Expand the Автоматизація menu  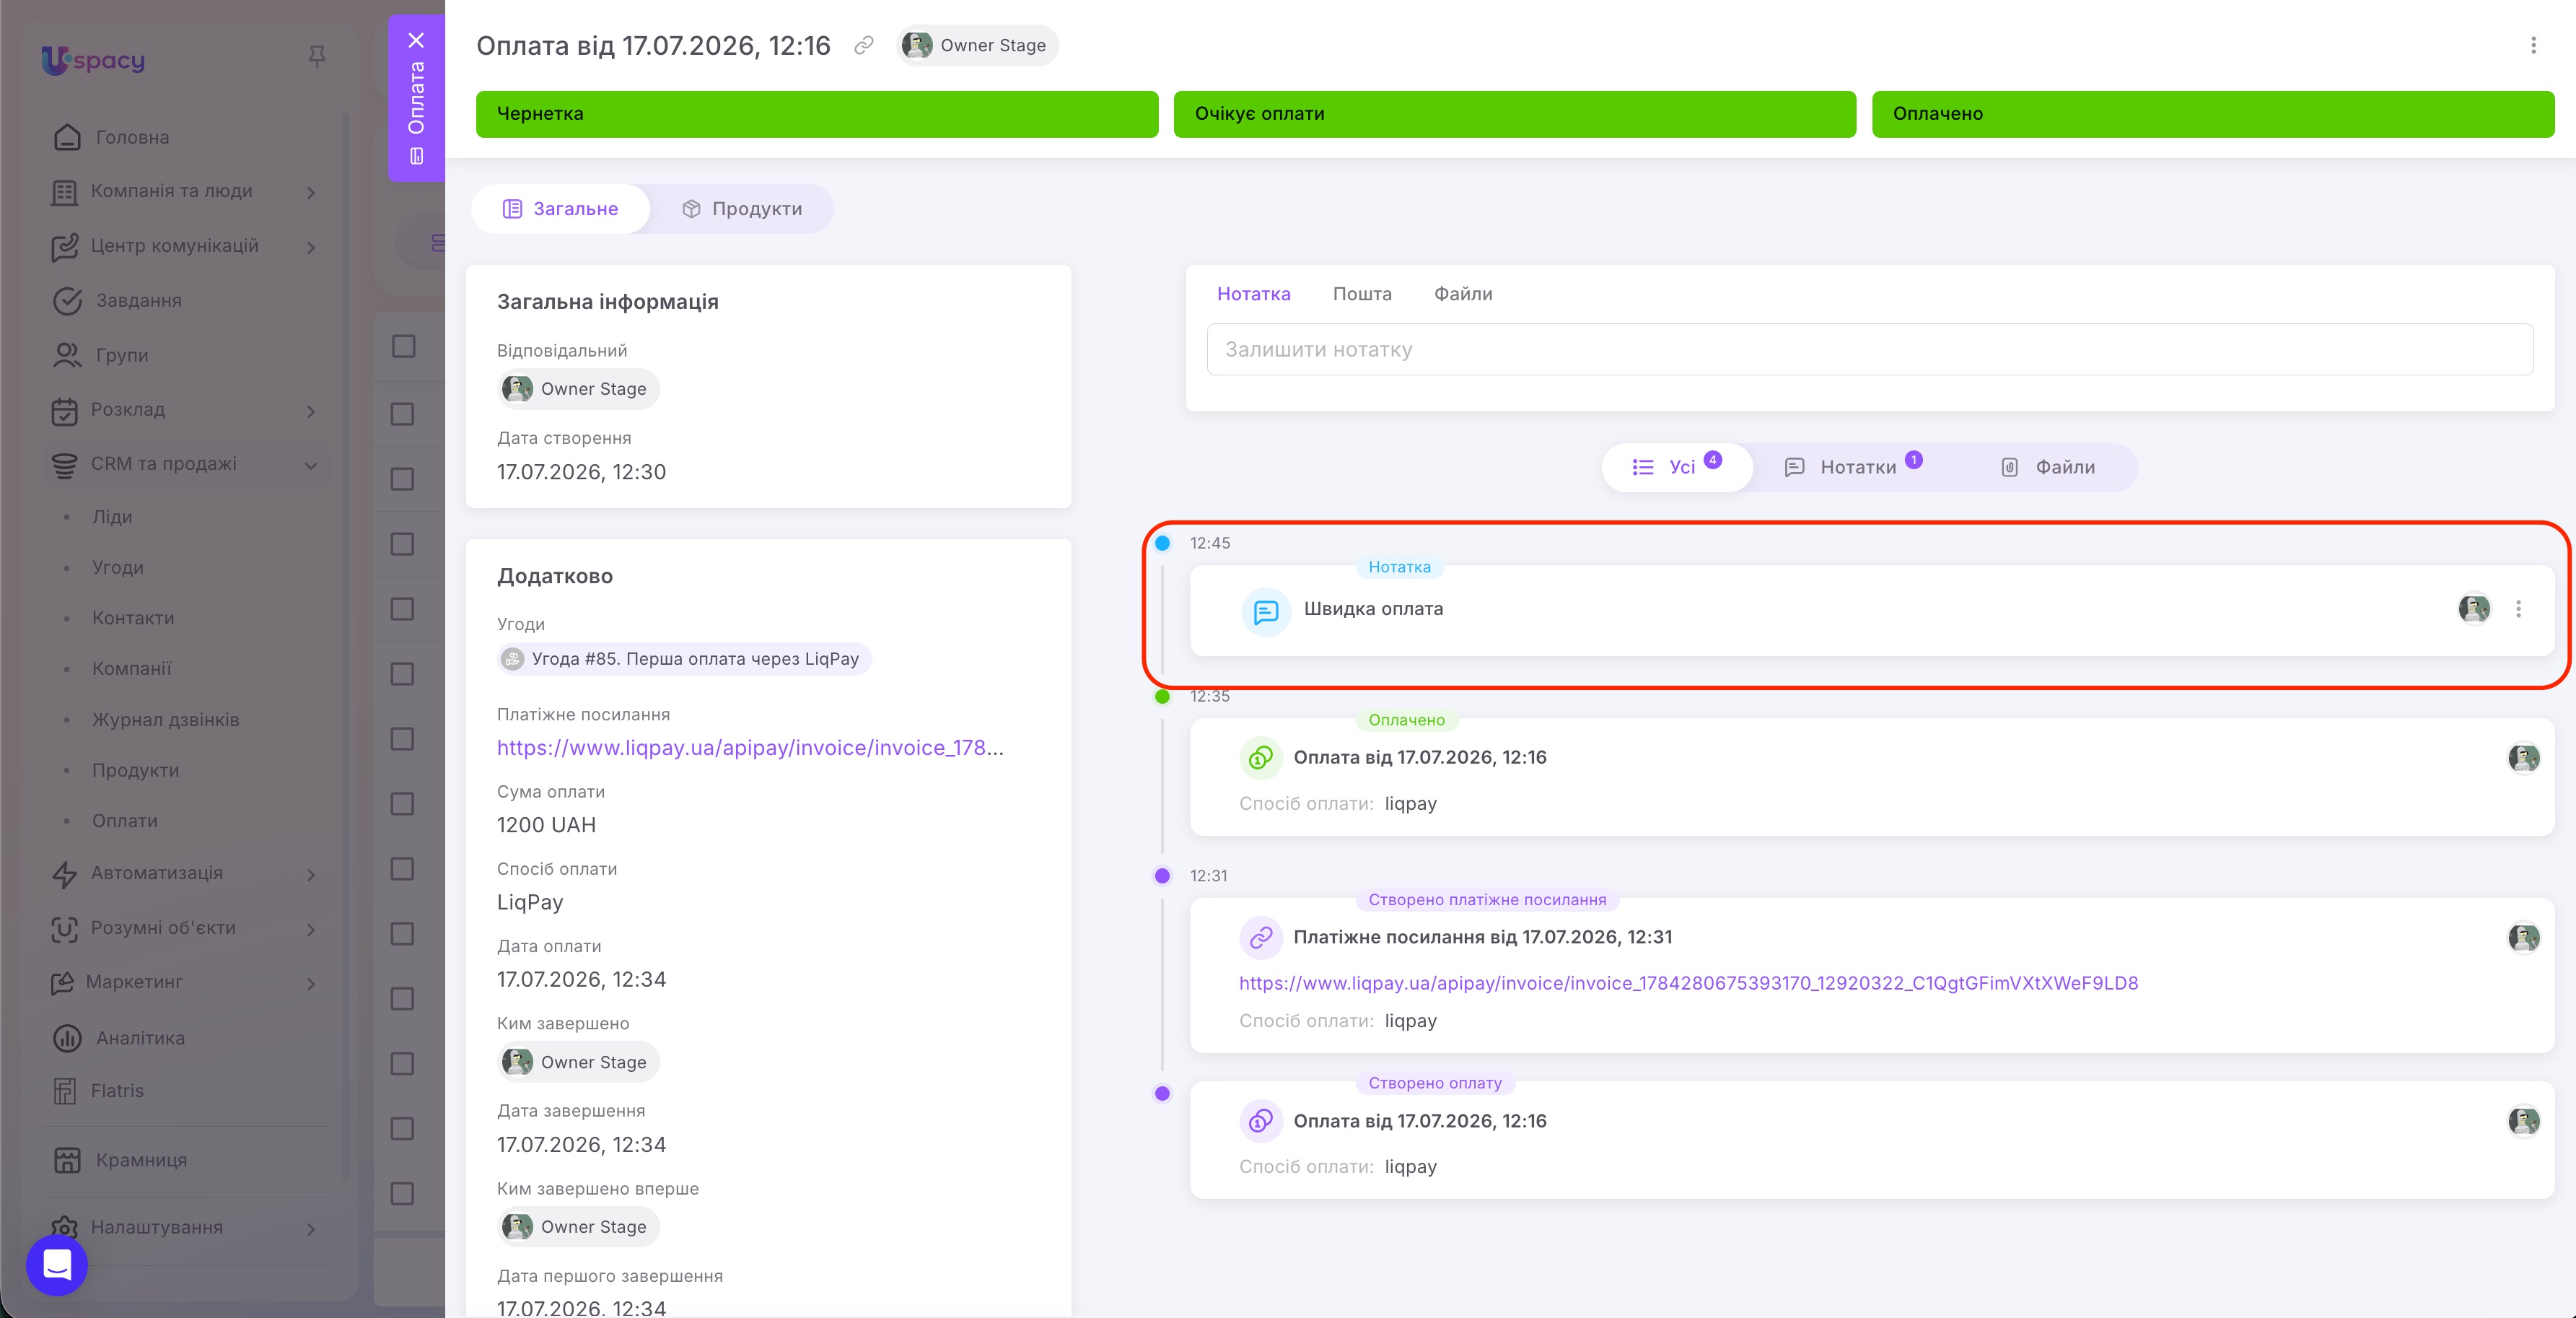click(x=311, y=874)
